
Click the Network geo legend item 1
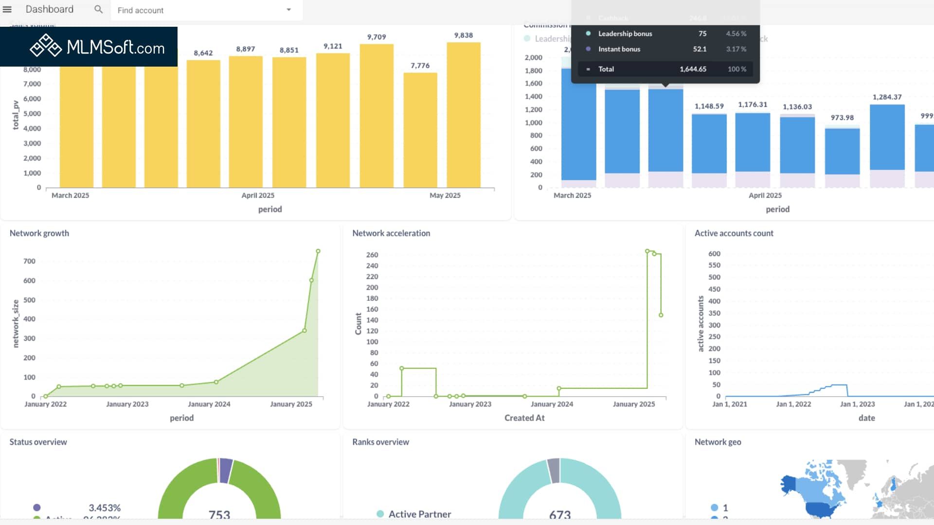[x=719, y=507]
